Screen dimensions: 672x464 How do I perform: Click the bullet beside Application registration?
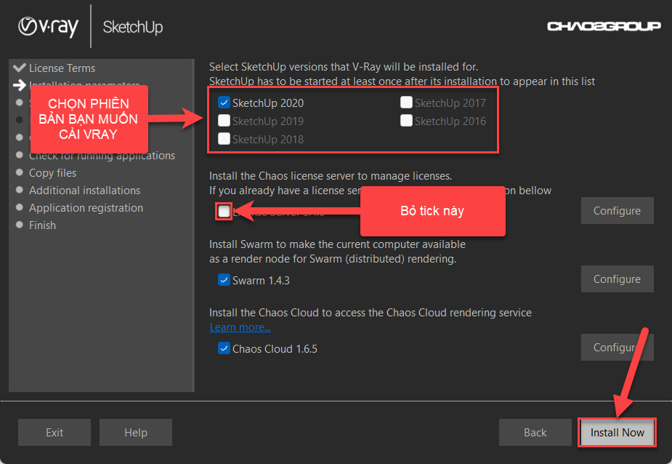point(20,207)
